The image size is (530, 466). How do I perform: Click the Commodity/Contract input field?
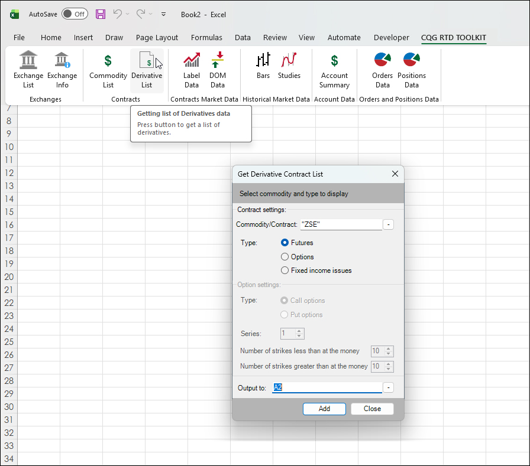pyautogui.click(x=341, y=224)
